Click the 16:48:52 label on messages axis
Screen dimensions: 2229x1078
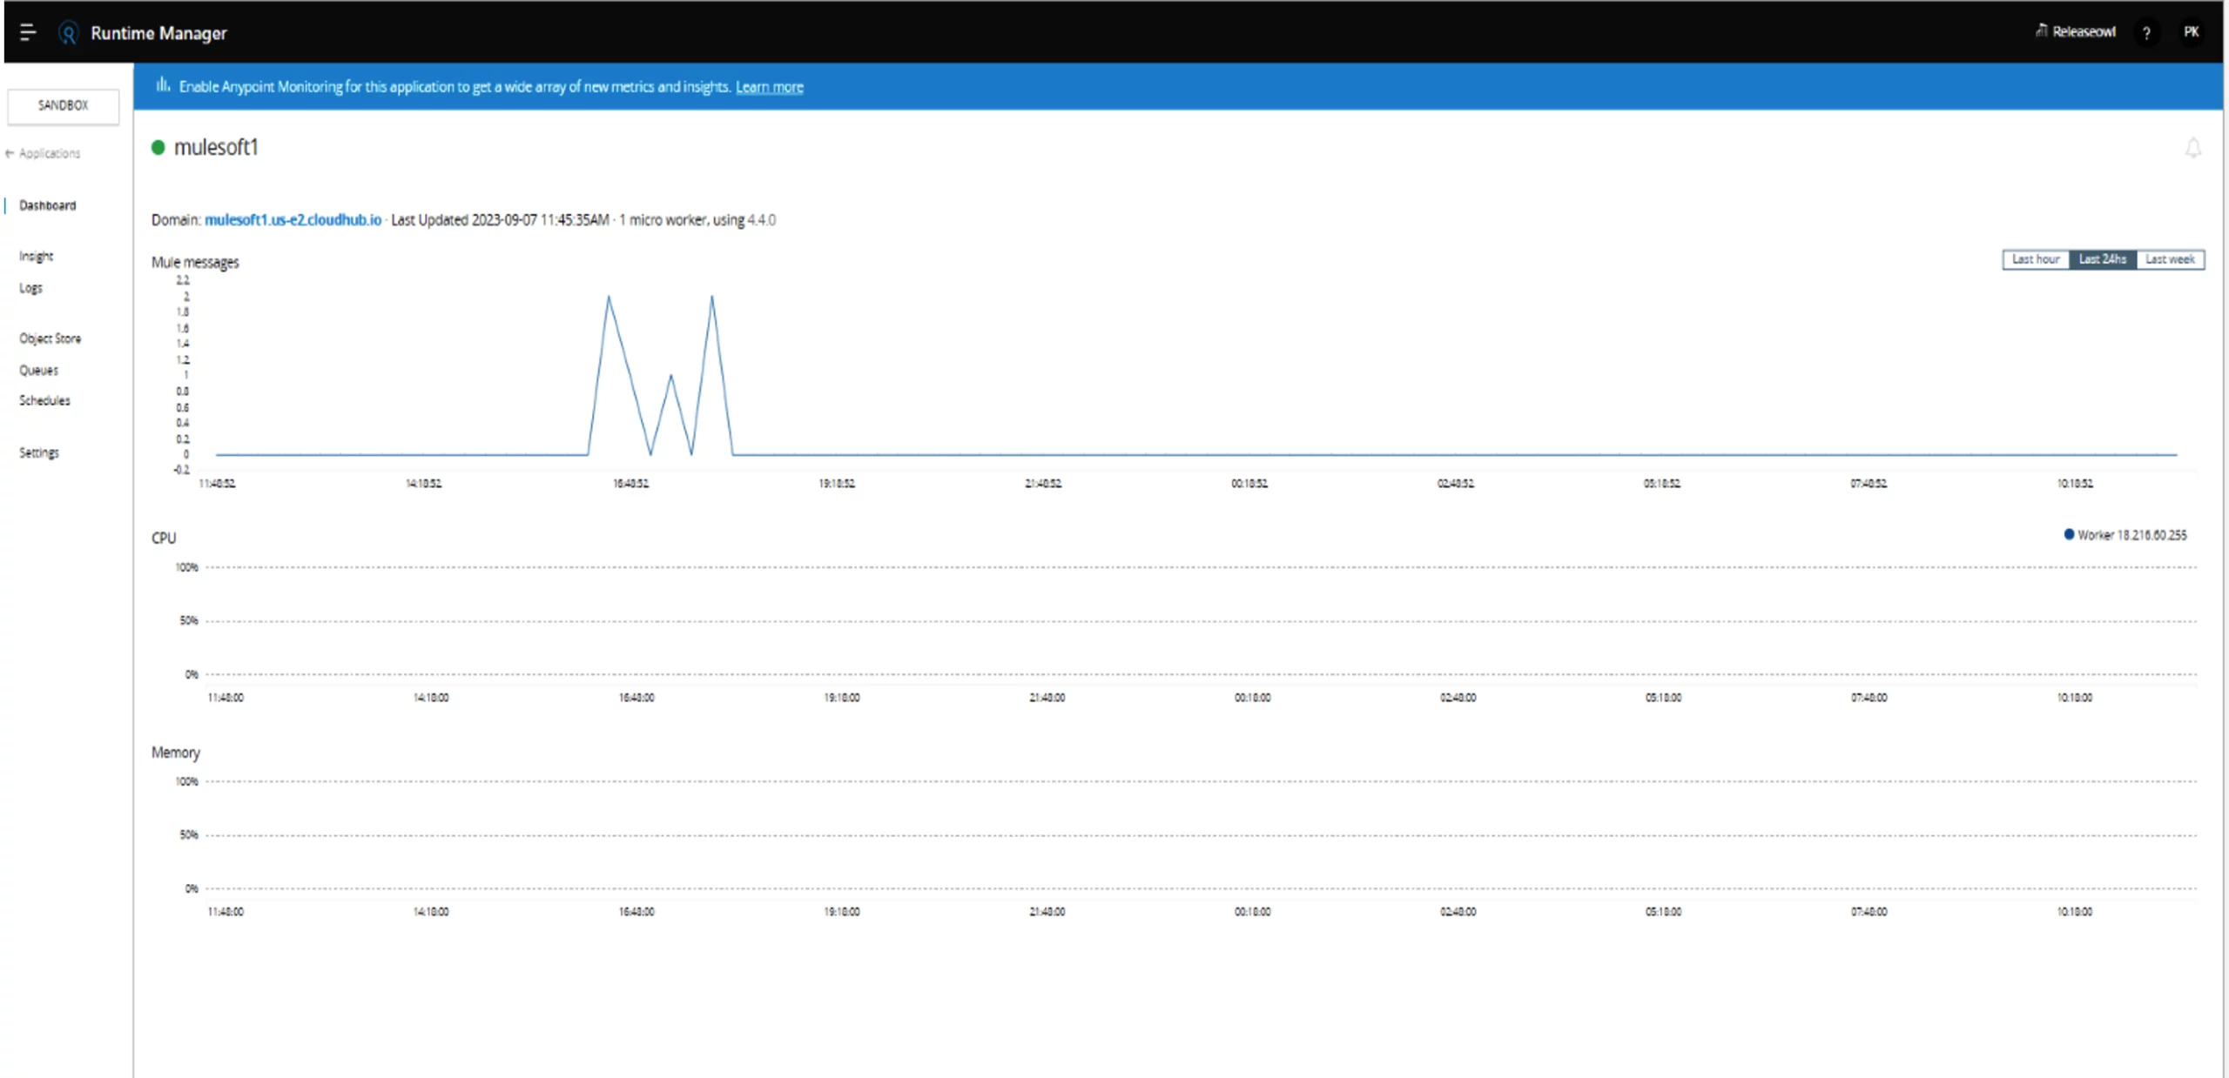630,484
